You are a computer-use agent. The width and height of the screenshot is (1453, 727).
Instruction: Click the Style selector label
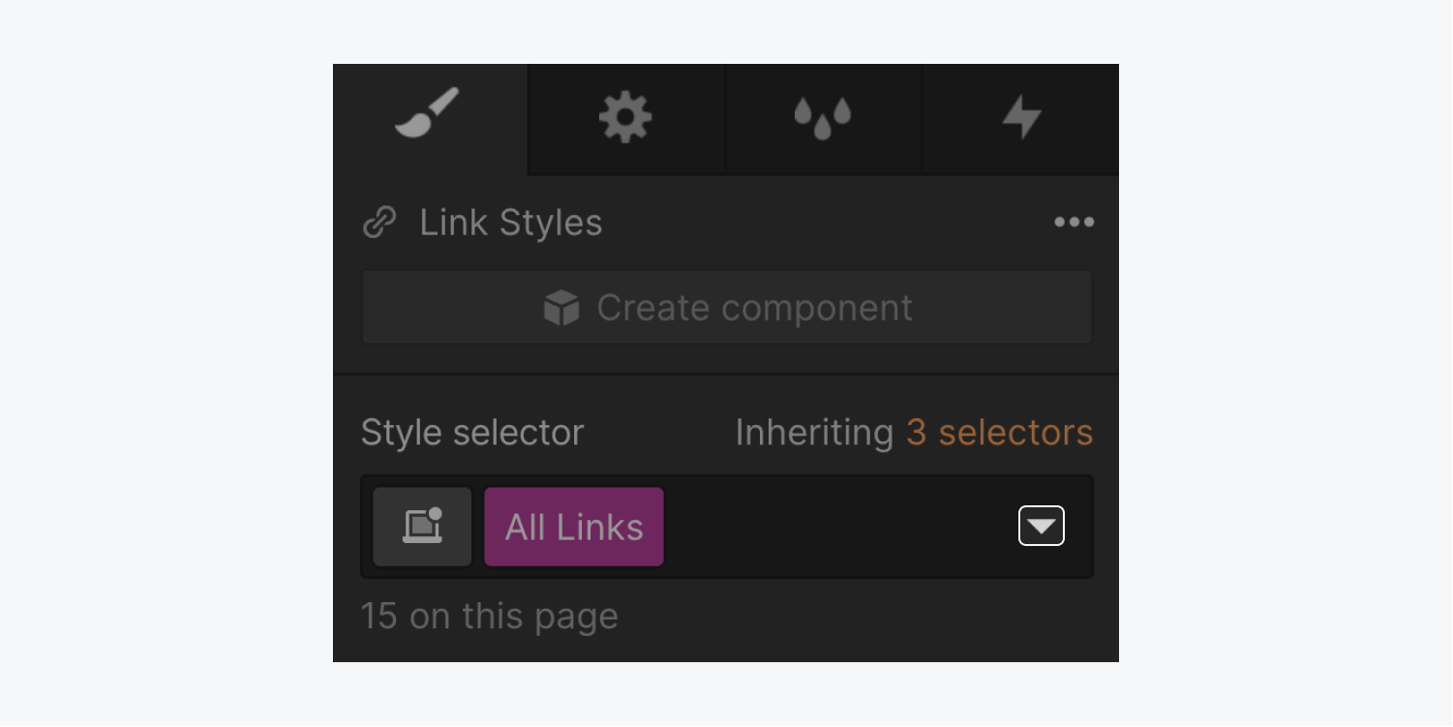[x=472, y=432]
